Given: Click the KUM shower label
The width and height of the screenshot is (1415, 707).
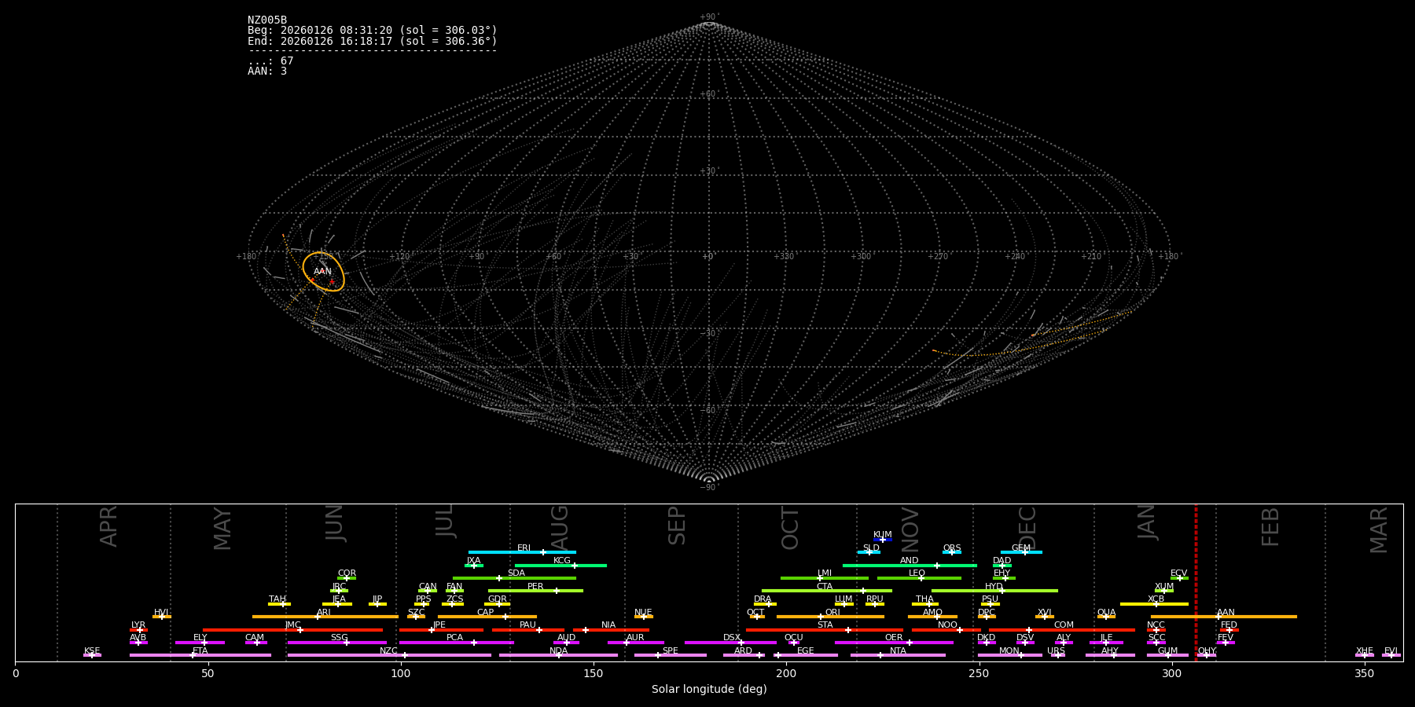Looking at the screenshot, I should (x=883, y=535).
